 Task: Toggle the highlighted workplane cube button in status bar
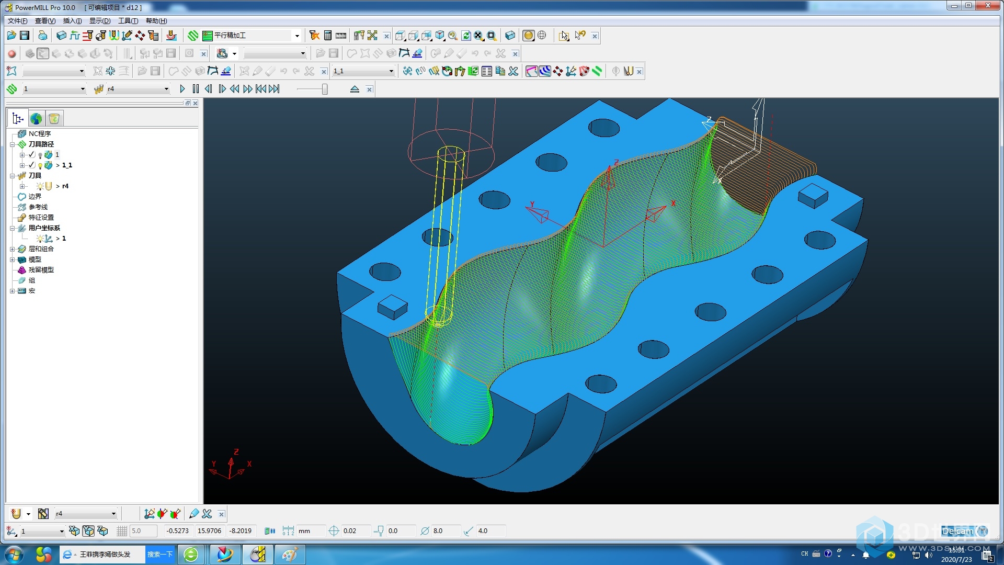point(88,531)
